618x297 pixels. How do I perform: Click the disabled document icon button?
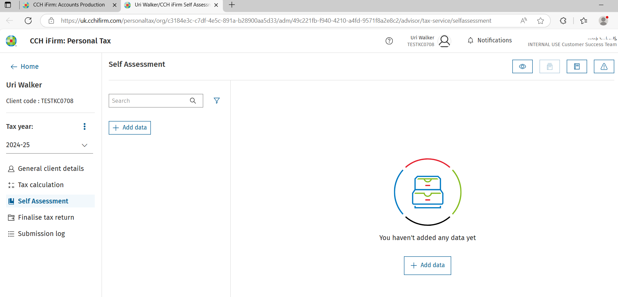point(549,66)
